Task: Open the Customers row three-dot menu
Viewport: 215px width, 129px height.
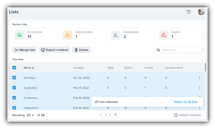Action: pos(200,88)
